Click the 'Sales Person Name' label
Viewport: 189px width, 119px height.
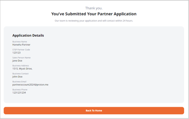[x=22, y=58]
